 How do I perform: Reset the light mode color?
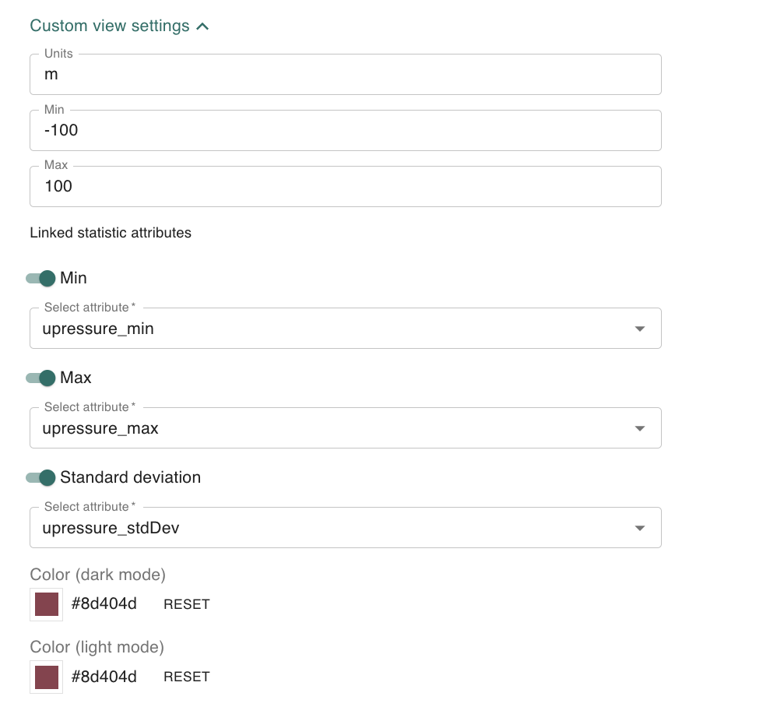point(187,677)
